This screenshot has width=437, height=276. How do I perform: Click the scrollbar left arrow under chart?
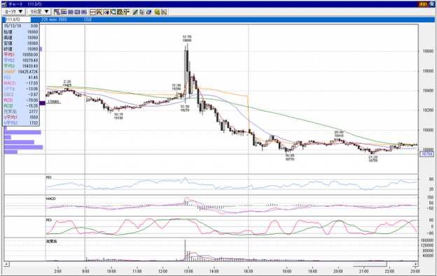pyautogui.click(x=6, y=264)
